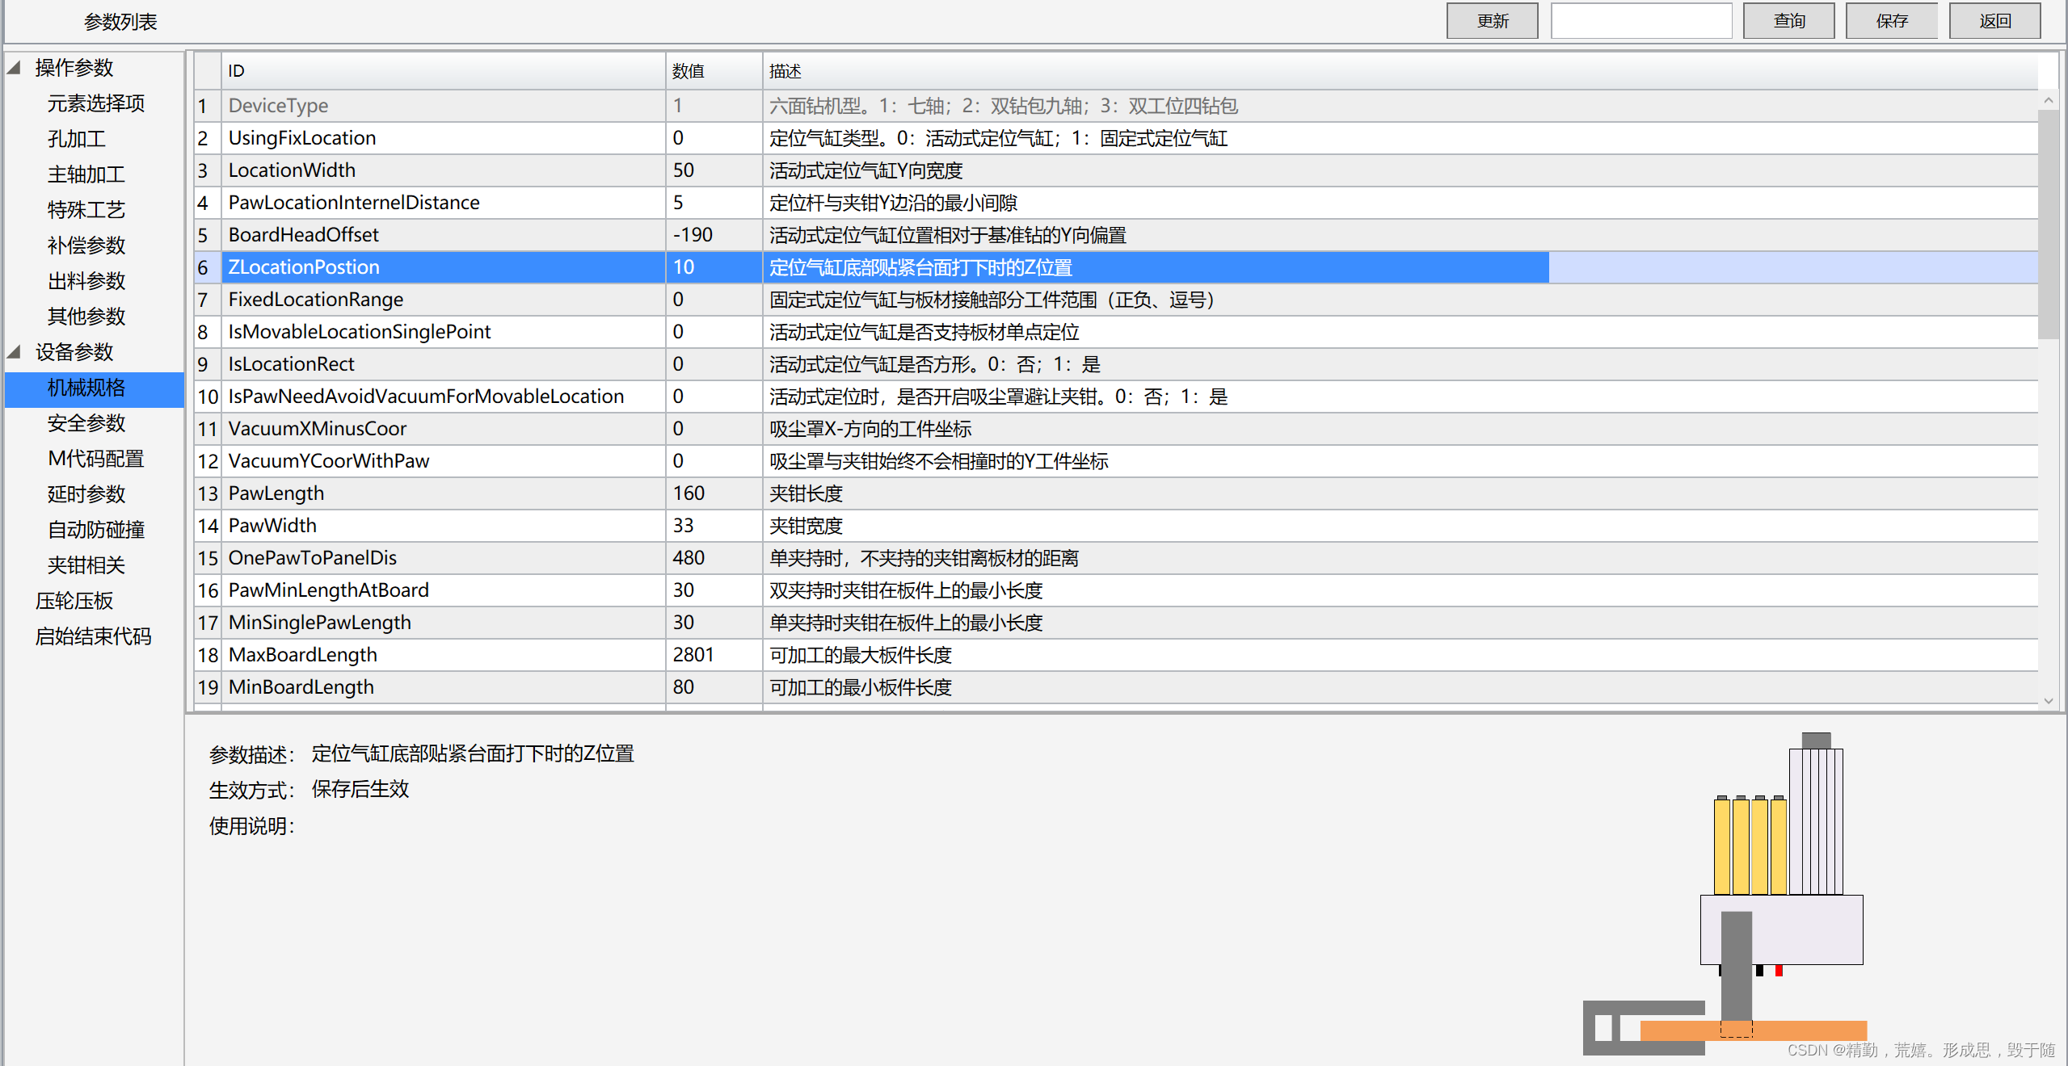Image resolution: width=2068 pixels, height=1066 pixels.
Task: Click the vertical scrollbar thumb
Action: (x=2049, y=225)
